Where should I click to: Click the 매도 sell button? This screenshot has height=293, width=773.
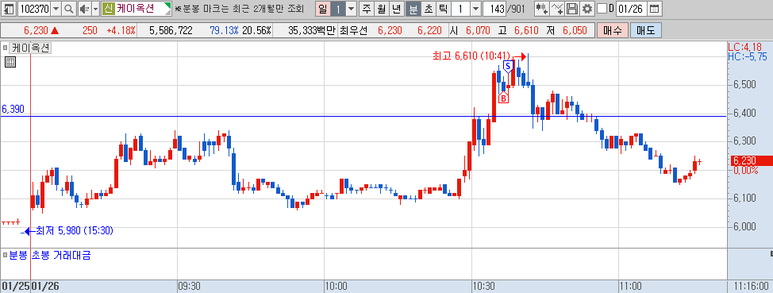(x=646, y=30)
